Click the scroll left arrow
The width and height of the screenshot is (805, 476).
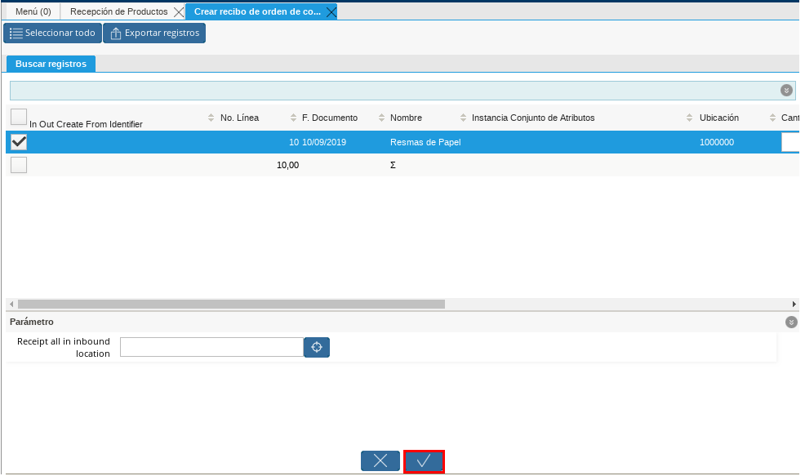[x=11, y=304]
